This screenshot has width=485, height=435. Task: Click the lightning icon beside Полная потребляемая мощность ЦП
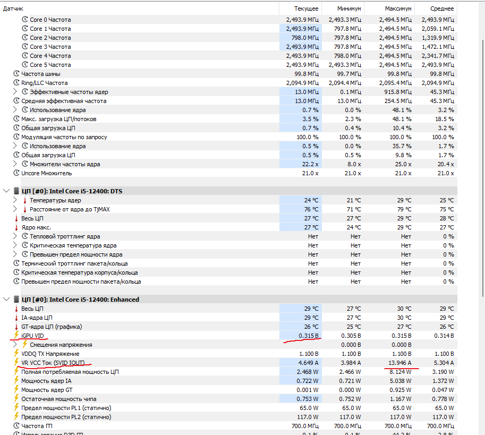click(x=16, y=371)
